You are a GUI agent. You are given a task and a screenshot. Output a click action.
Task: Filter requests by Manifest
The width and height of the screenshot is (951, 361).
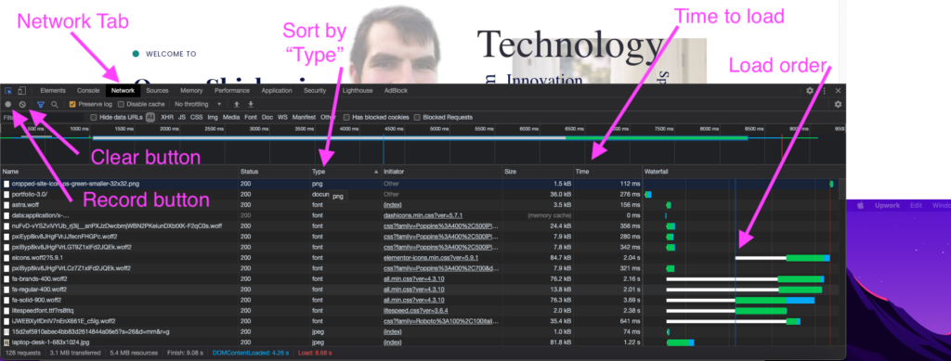pos(304,118)
